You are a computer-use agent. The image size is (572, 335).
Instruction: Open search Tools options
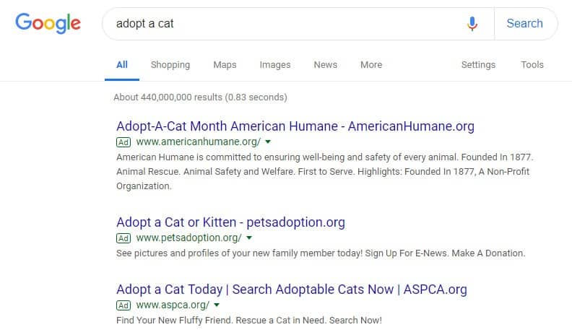click(532, 65)
